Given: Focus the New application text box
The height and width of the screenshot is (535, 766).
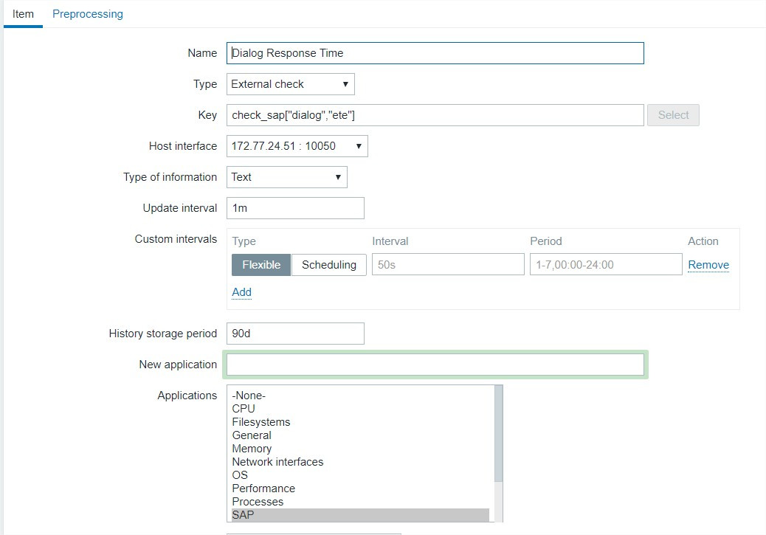Looking at the screenshot, I should (435, 365).
